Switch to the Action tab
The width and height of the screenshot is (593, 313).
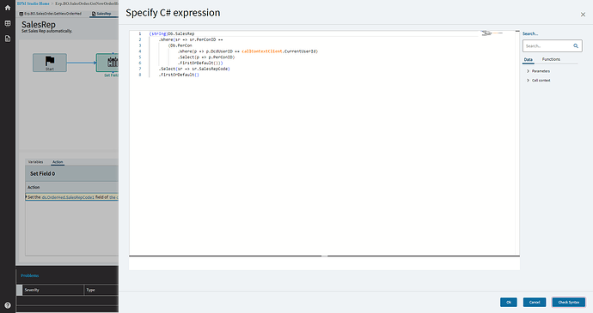[58, 162]
